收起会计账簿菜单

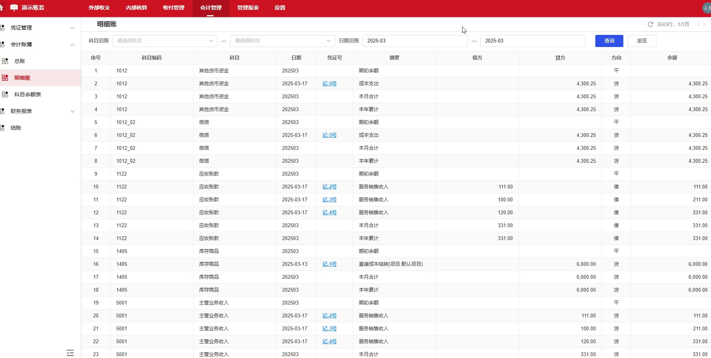click(72, 44)
